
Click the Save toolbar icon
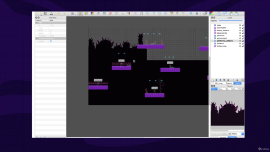[x=45, y=14]
